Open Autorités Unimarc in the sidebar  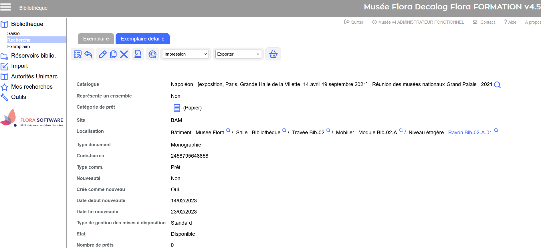[x=34, y=76]
